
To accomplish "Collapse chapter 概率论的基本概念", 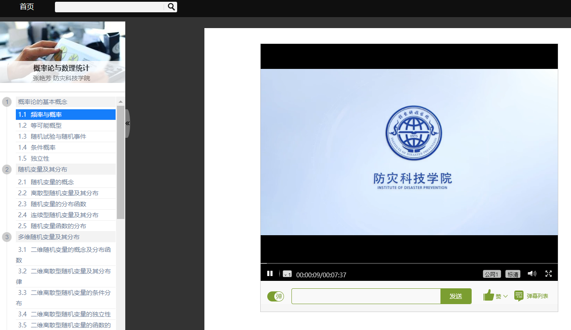I will (65, 102).
